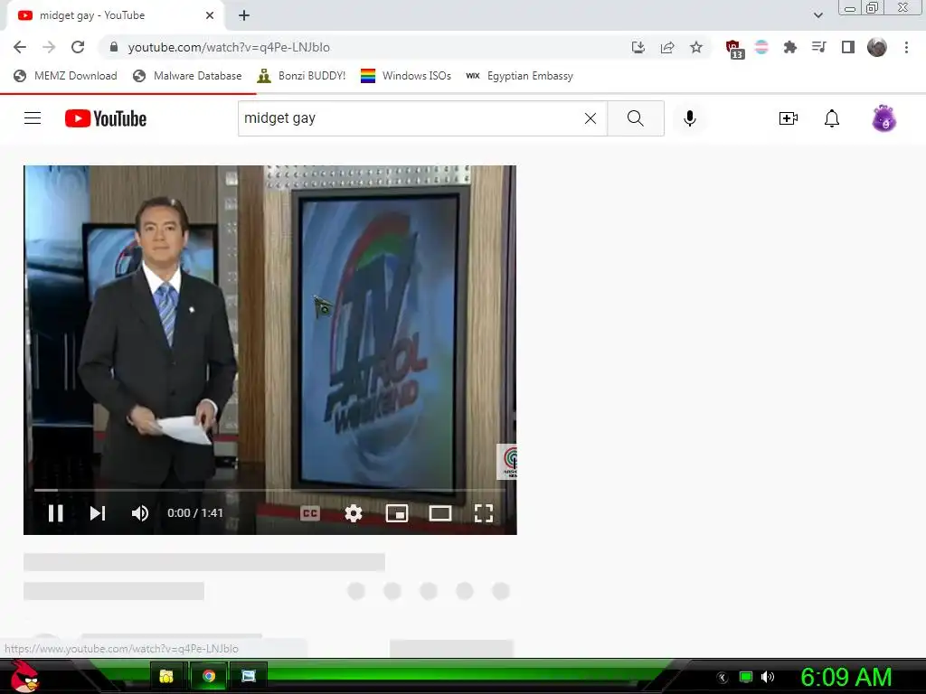The height and width of the screenshot is (694, 926).
Task: Share this page icon
Action: click(x=667, y=47)
